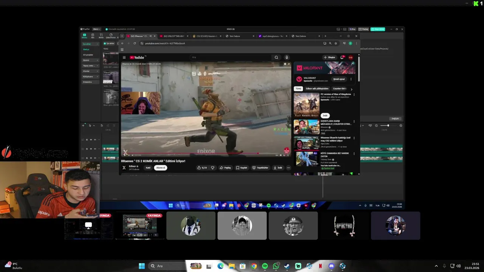Click Teşekkürler button under video
The image size is (484, 272).
point(261,168)
